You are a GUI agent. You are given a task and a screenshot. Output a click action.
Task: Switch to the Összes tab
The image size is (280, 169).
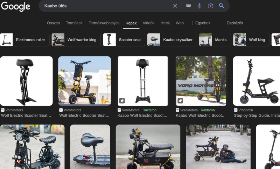53,23
